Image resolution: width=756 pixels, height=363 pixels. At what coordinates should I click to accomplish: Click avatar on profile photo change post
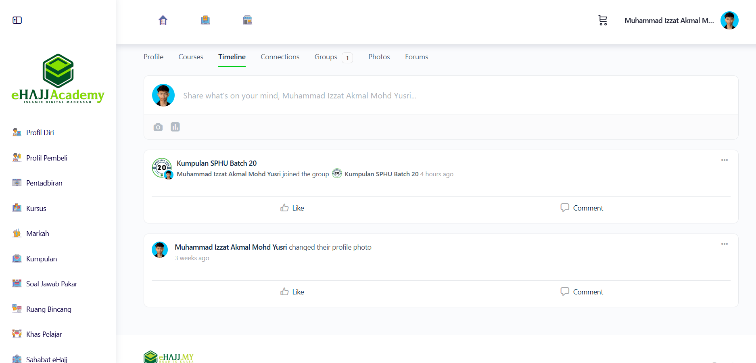click(x=160, y=250)
